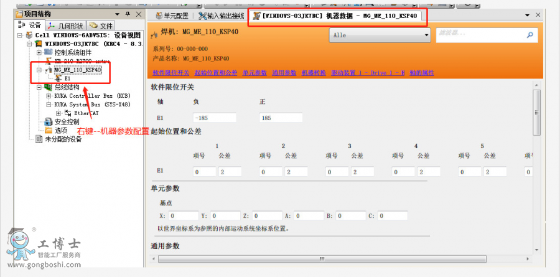560x277 pixels.
Task: Jump to 单元参数 link
Action: coord(254,73)
